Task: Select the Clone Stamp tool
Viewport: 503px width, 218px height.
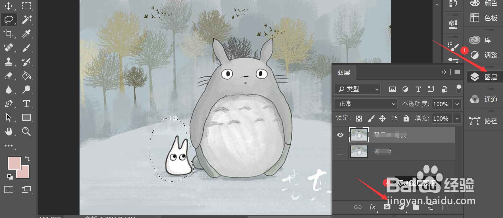Action: 9,62
